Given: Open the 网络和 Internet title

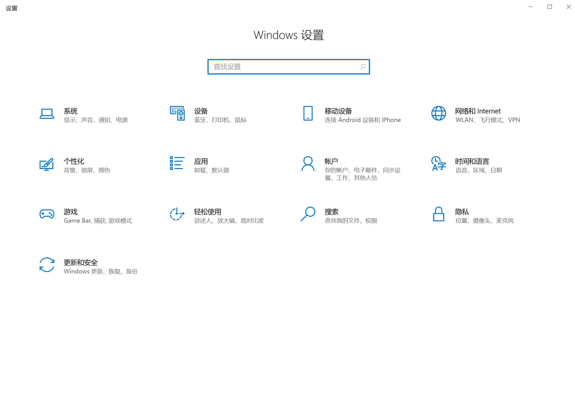Looking at the screenshot, I should tap(478, 111).
